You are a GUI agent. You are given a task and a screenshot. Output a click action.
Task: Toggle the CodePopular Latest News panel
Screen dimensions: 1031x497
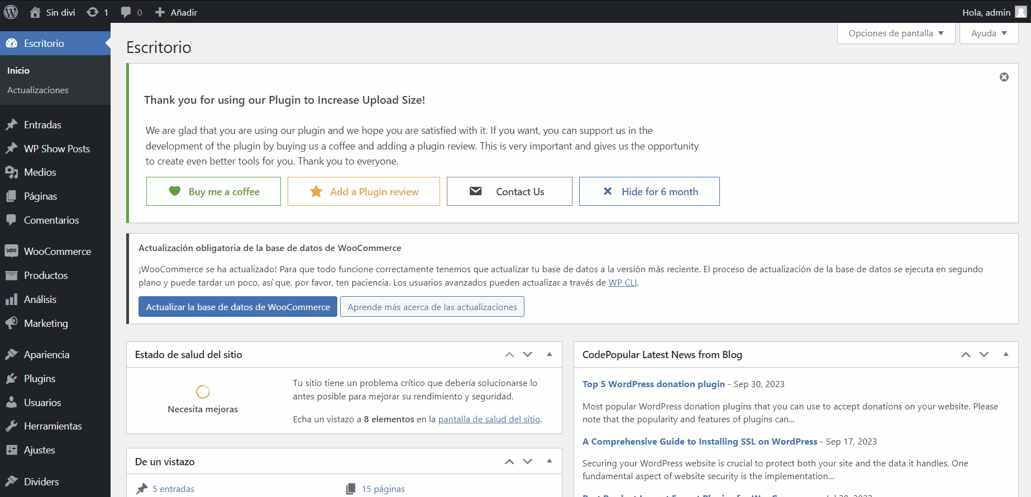coord(1006,354)
